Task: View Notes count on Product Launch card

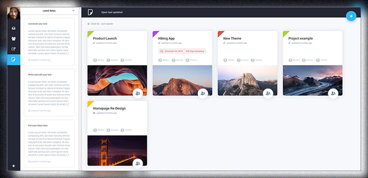Action: pyautogui.click(x=98, y=60)
